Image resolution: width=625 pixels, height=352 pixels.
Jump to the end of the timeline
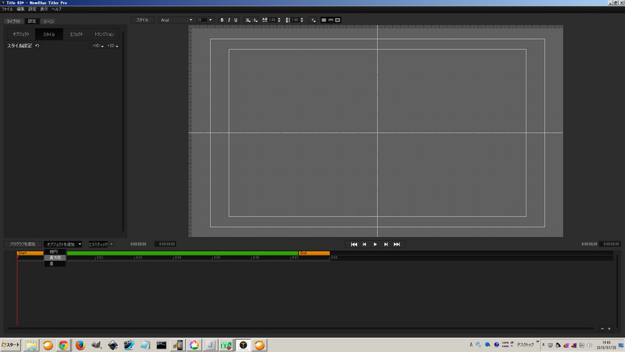pyautogui.click(x=397, y=244)
